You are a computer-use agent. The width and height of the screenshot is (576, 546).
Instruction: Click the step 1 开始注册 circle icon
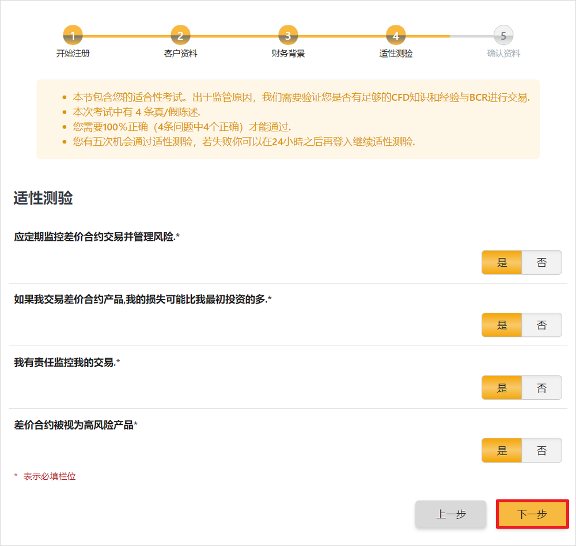[x=73, y=35]
